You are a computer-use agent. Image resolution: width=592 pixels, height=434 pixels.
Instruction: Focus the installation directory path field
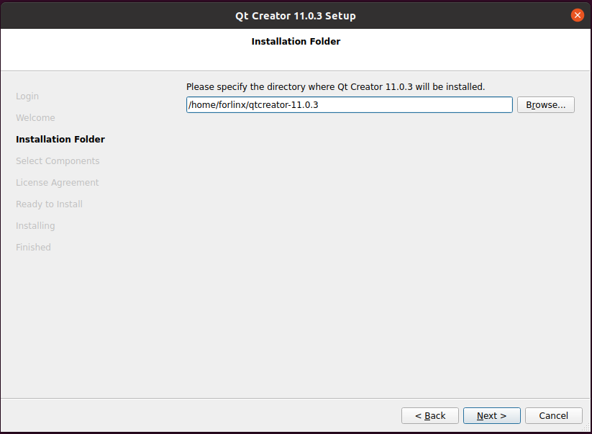click(x=350, y=104)
